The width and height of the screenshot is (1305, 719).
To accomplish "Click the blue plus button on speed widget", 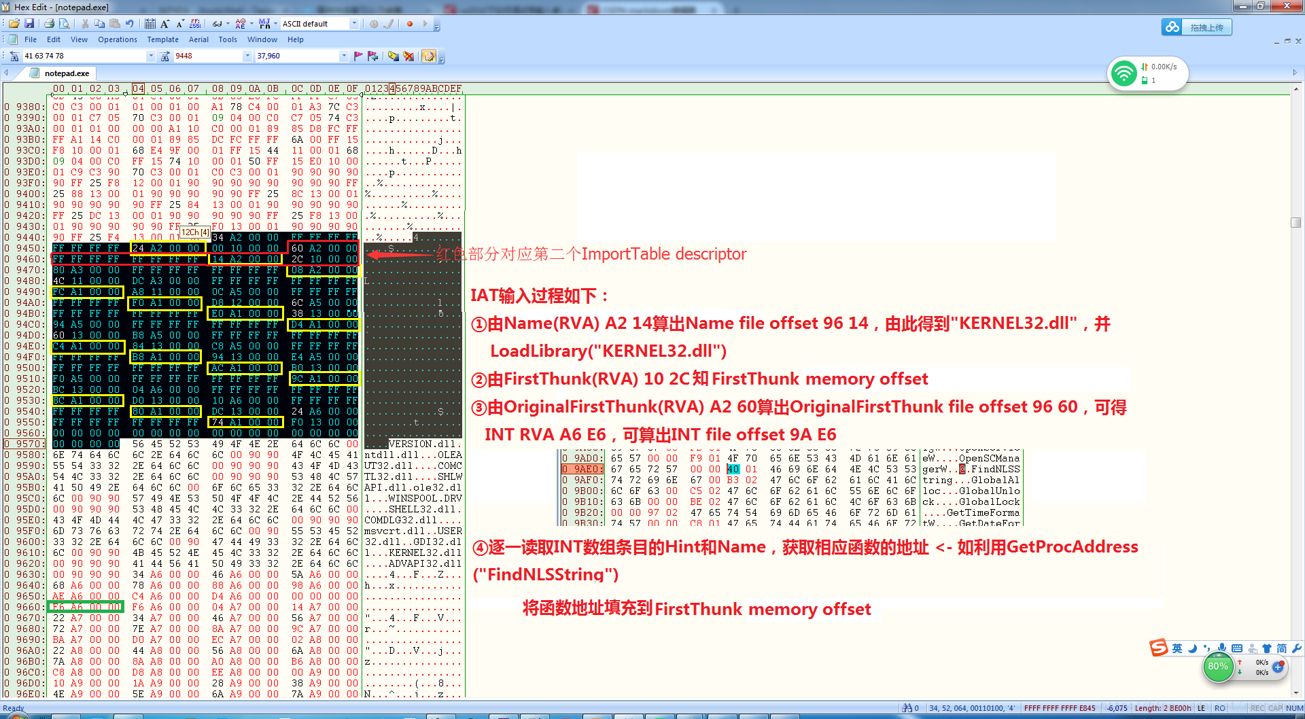I will point(1277,667).
